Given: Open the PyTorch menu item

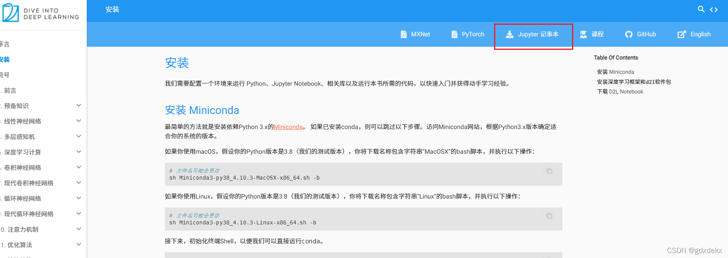Looking at the screenshot, I should point(468,34).
